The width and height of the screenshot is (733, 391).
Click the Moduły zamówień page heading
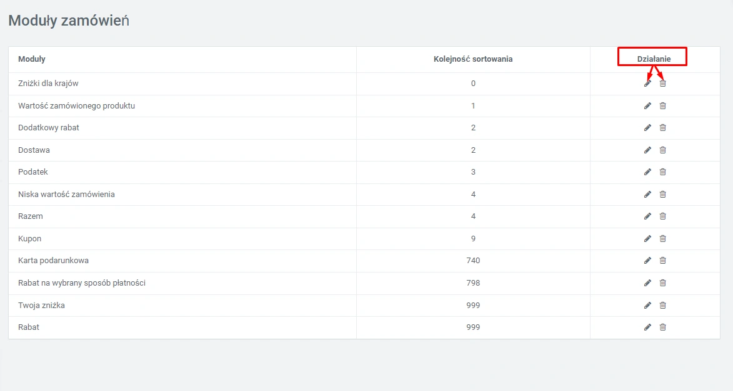click(68, 21)
